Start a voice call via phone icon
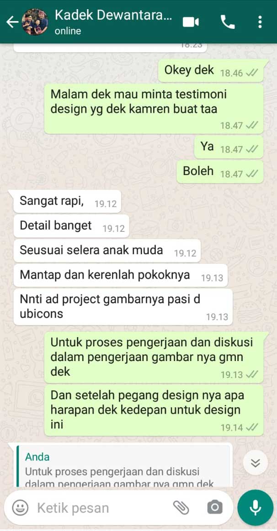Viewport: 277px width, 531px height. [228, 22]
